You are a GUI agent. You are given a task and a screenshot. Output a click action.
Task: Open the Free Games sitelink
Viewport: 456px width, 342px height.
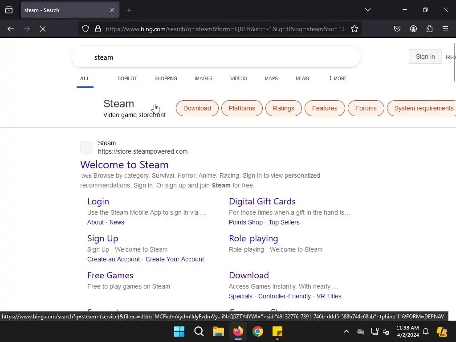[110, 275]
